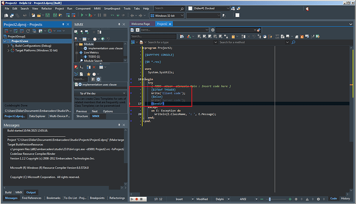Click the eraser icon next to filter box
Viewport: 356px width, 204px height.
pyautogui.click(x=258, y=30)
